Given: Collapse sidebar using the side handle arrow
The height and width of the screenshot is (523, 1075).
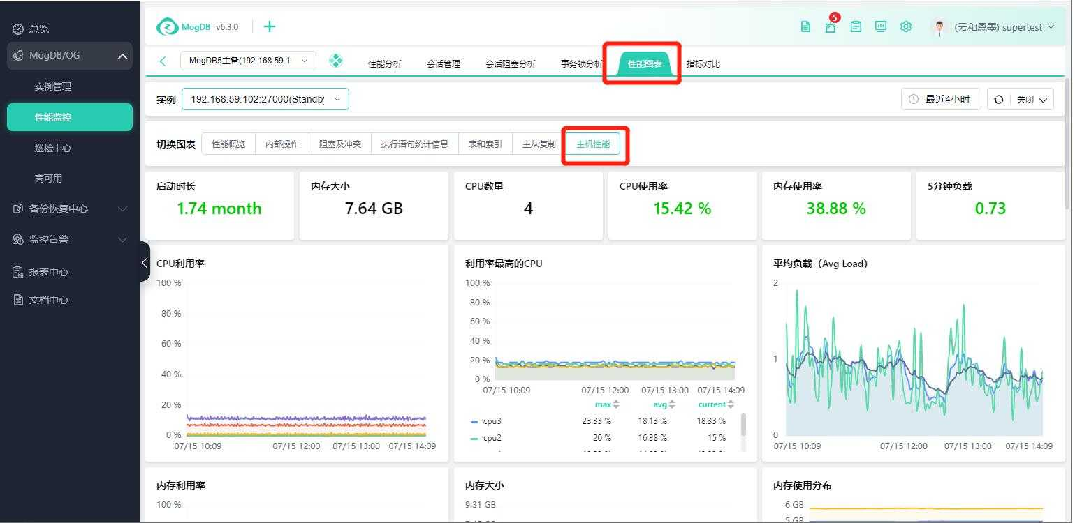Looking at the screenshot, I should click(145, 262).
